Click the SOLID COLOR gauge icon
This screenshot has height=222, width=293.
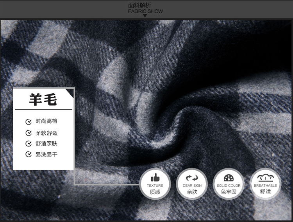coord(229,178)
